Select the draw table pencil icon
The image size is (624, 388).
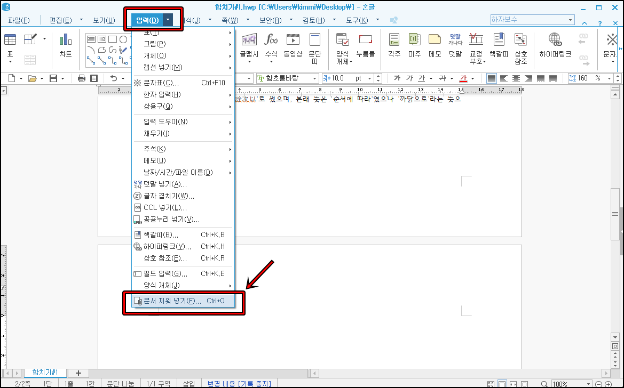30,39
